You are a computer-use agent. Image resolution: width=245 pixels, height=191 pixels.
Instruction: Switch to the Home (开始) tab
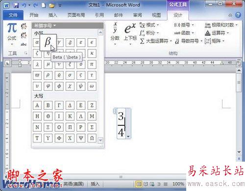(34, 15)
